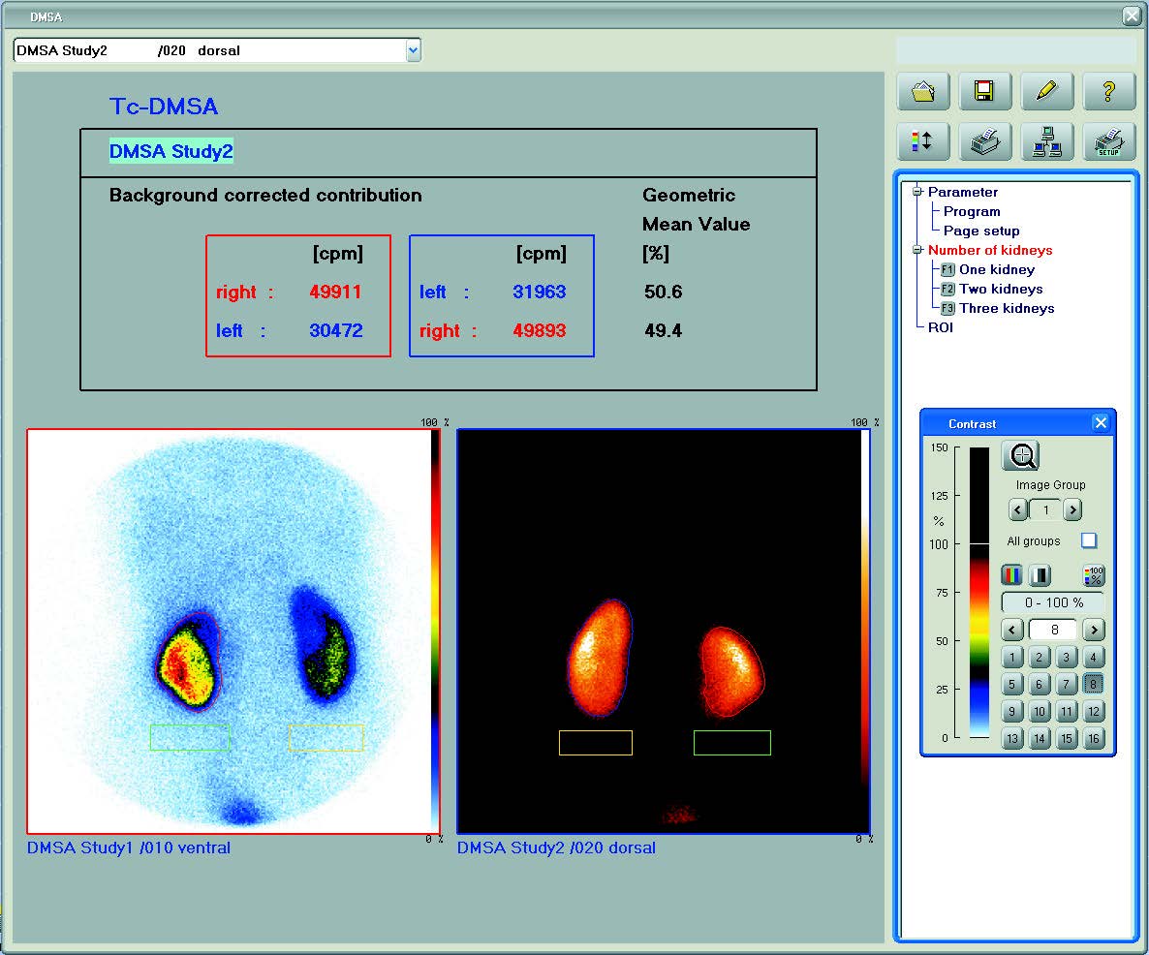Image resolution: width=1149 pixels, height=955 pixels.
Task: Open help with the question mark icon
Action: 1108,92
